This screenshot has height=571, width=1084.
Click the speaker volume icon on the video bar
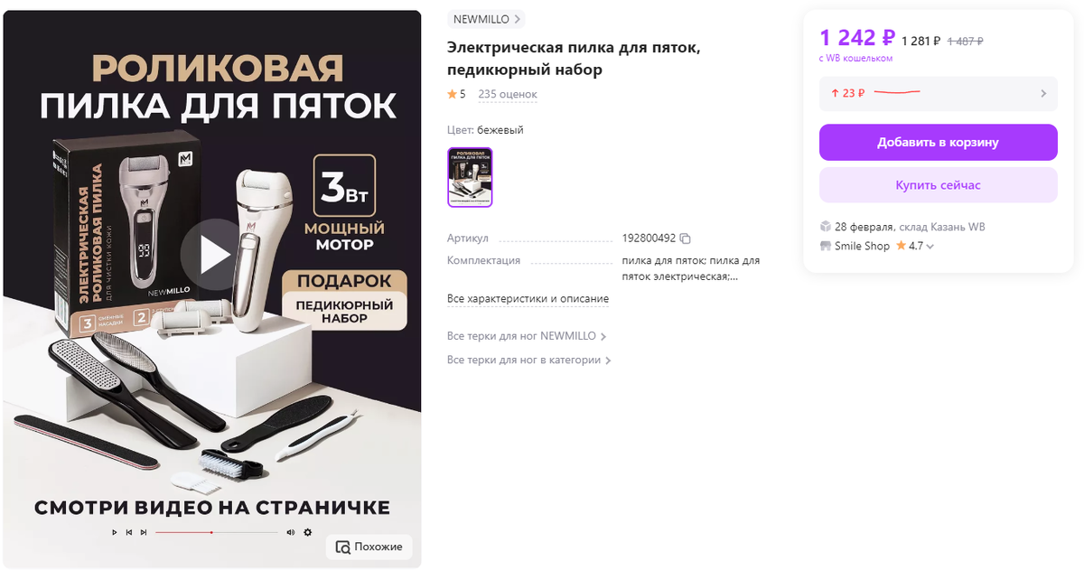[x=290, y=532]
